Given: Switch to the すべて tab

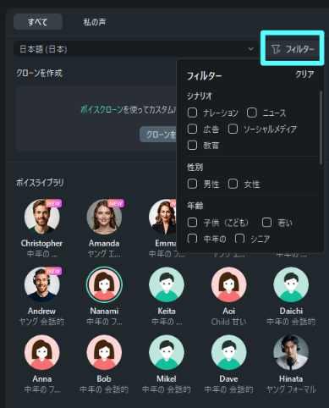Looking at the screenshot, I should tap(38, 22).
